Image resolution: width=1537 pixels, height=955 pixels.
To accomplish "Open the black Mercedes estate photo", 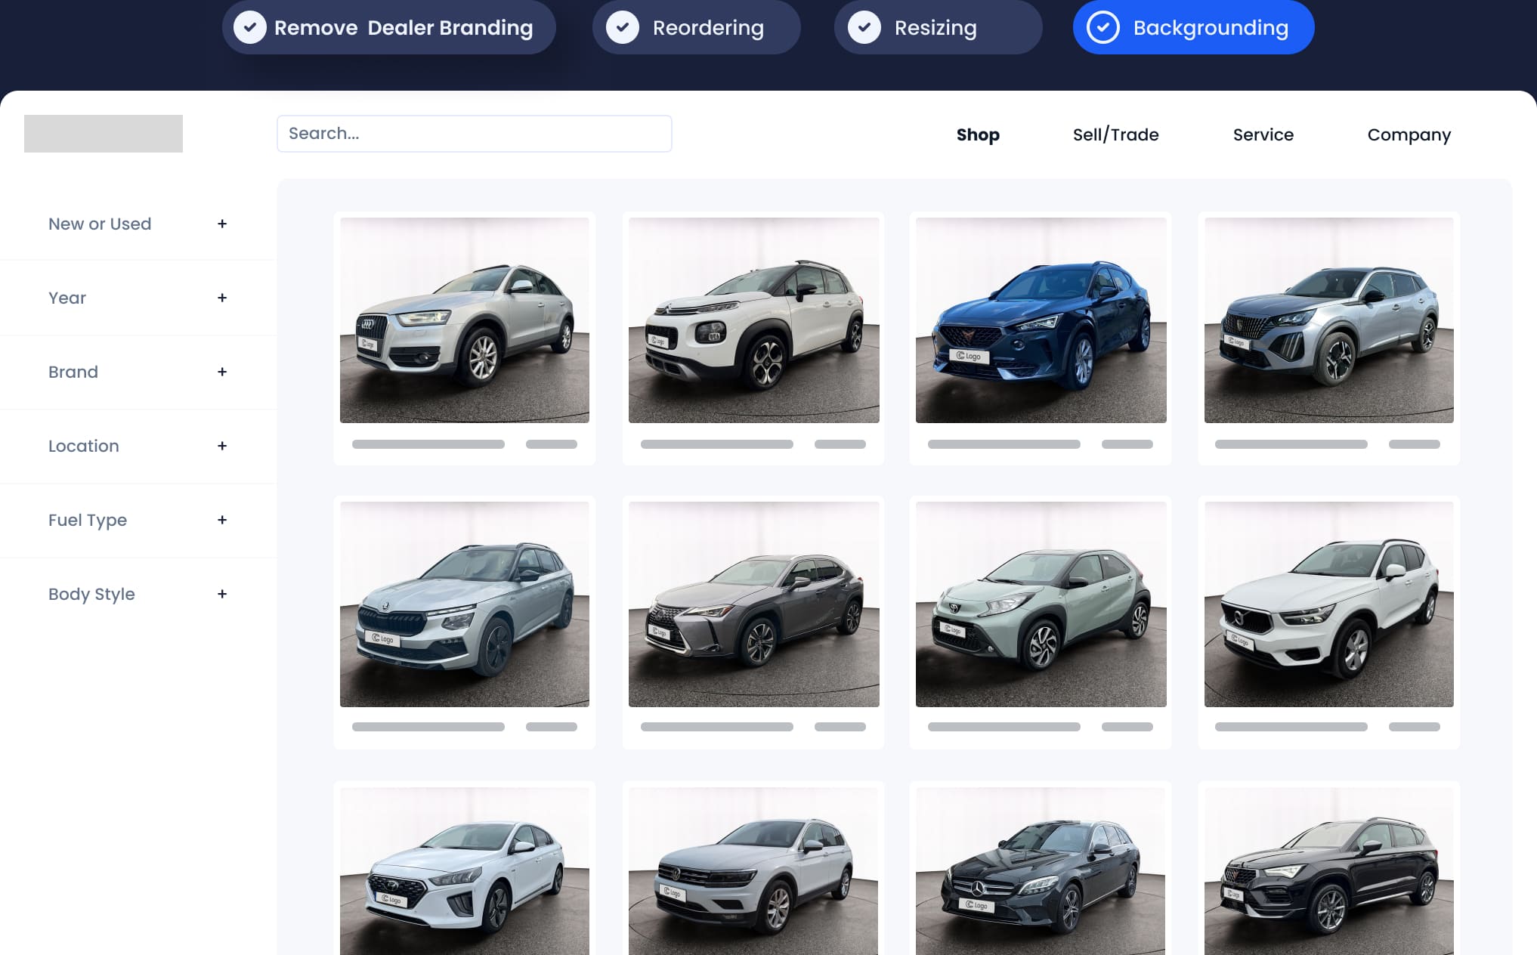I will 1041,871.
